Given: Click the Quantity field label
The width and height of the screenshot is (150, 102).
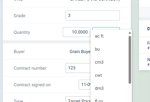Looking at the screenshot, I should coord(22,32).
